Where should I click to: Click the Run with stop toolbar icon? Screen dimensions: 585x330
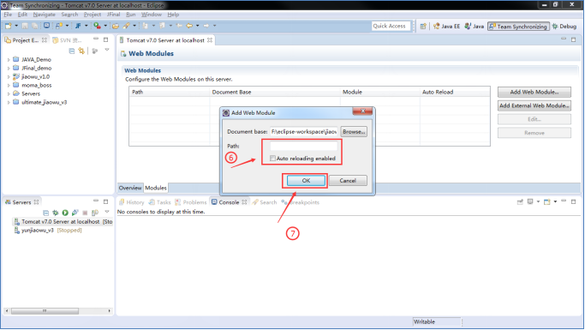[x=97, y=26]
